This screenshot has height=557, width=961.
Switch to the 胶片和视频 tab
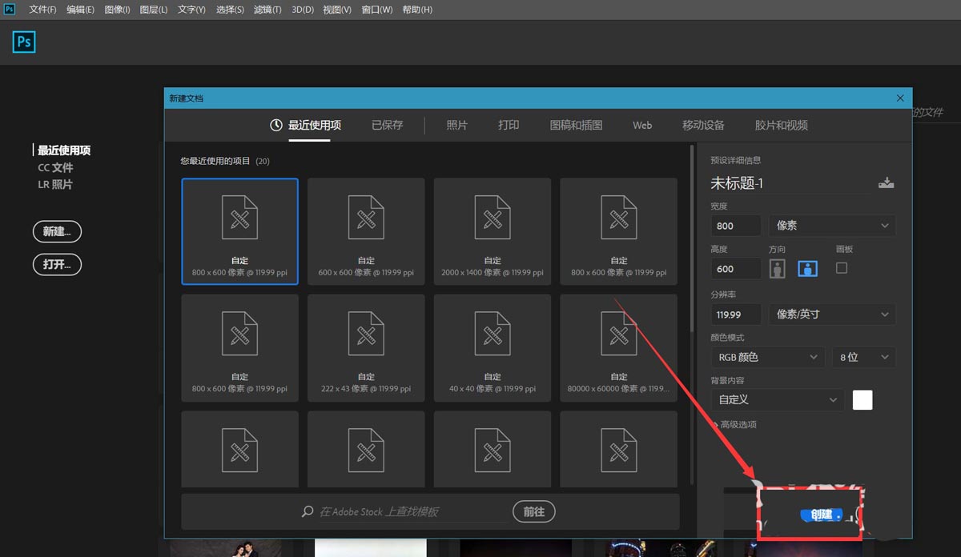782,125
